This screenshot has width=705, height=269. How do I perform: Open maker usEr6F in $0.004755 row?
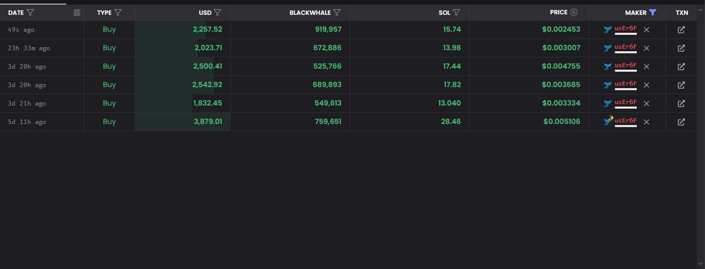tap(626, 65)
